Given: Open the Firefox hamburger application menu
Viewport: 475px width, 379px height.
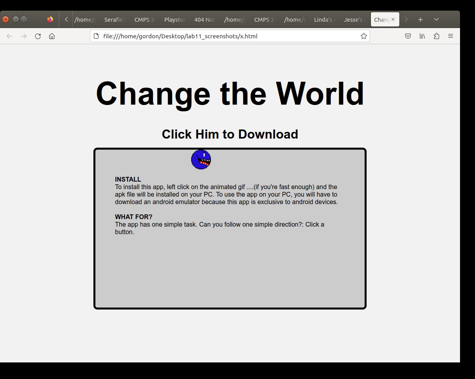Looking at the screenshot, I should point(451,36).
